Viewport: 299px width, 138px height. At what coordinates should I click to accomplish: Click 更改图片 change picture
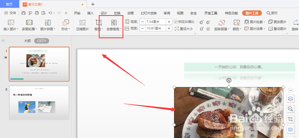[277, 22]
